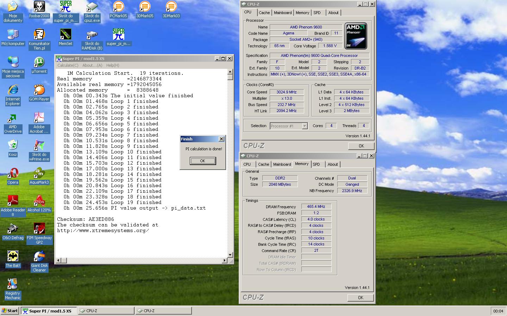The image size is (507, 316).
Task: Open About tab in upper CPU-Z
Action: click(333, 13)
